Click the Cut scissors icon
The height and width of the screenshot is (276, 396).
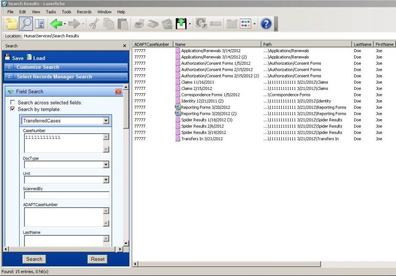tap(94, 24)
